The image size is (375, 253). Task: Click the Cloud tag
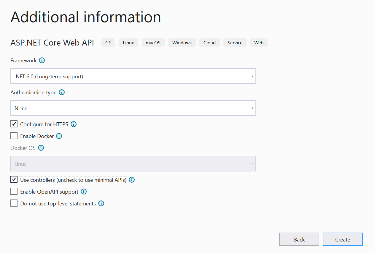pyautogui.click(x=209, y=43)
